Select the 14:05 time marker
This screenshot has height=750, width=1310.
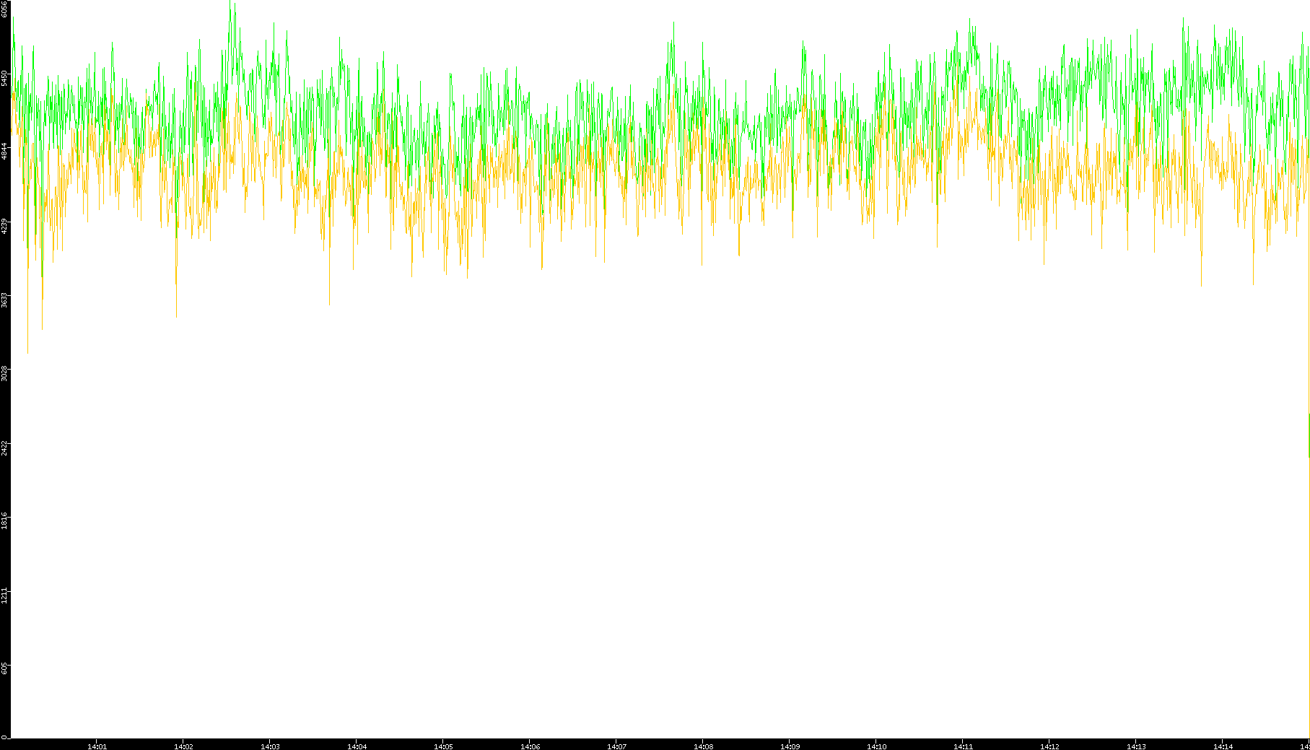point(443,746)
